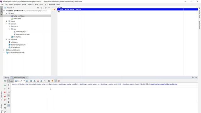Open Project panel options gear
The height and width of the screenshot is (113, 201).
click(x=46, y=8)
